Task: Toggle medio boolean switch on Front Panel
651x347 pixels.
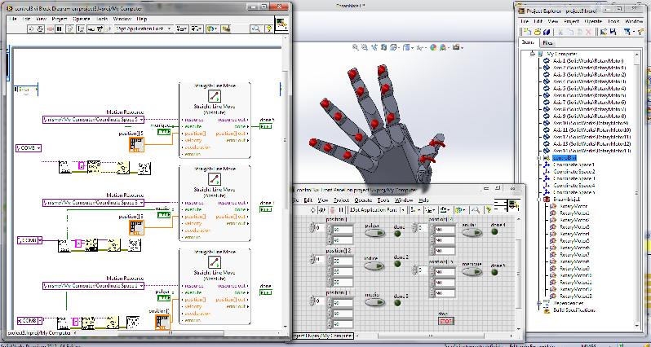Action: tap(374, 302)
